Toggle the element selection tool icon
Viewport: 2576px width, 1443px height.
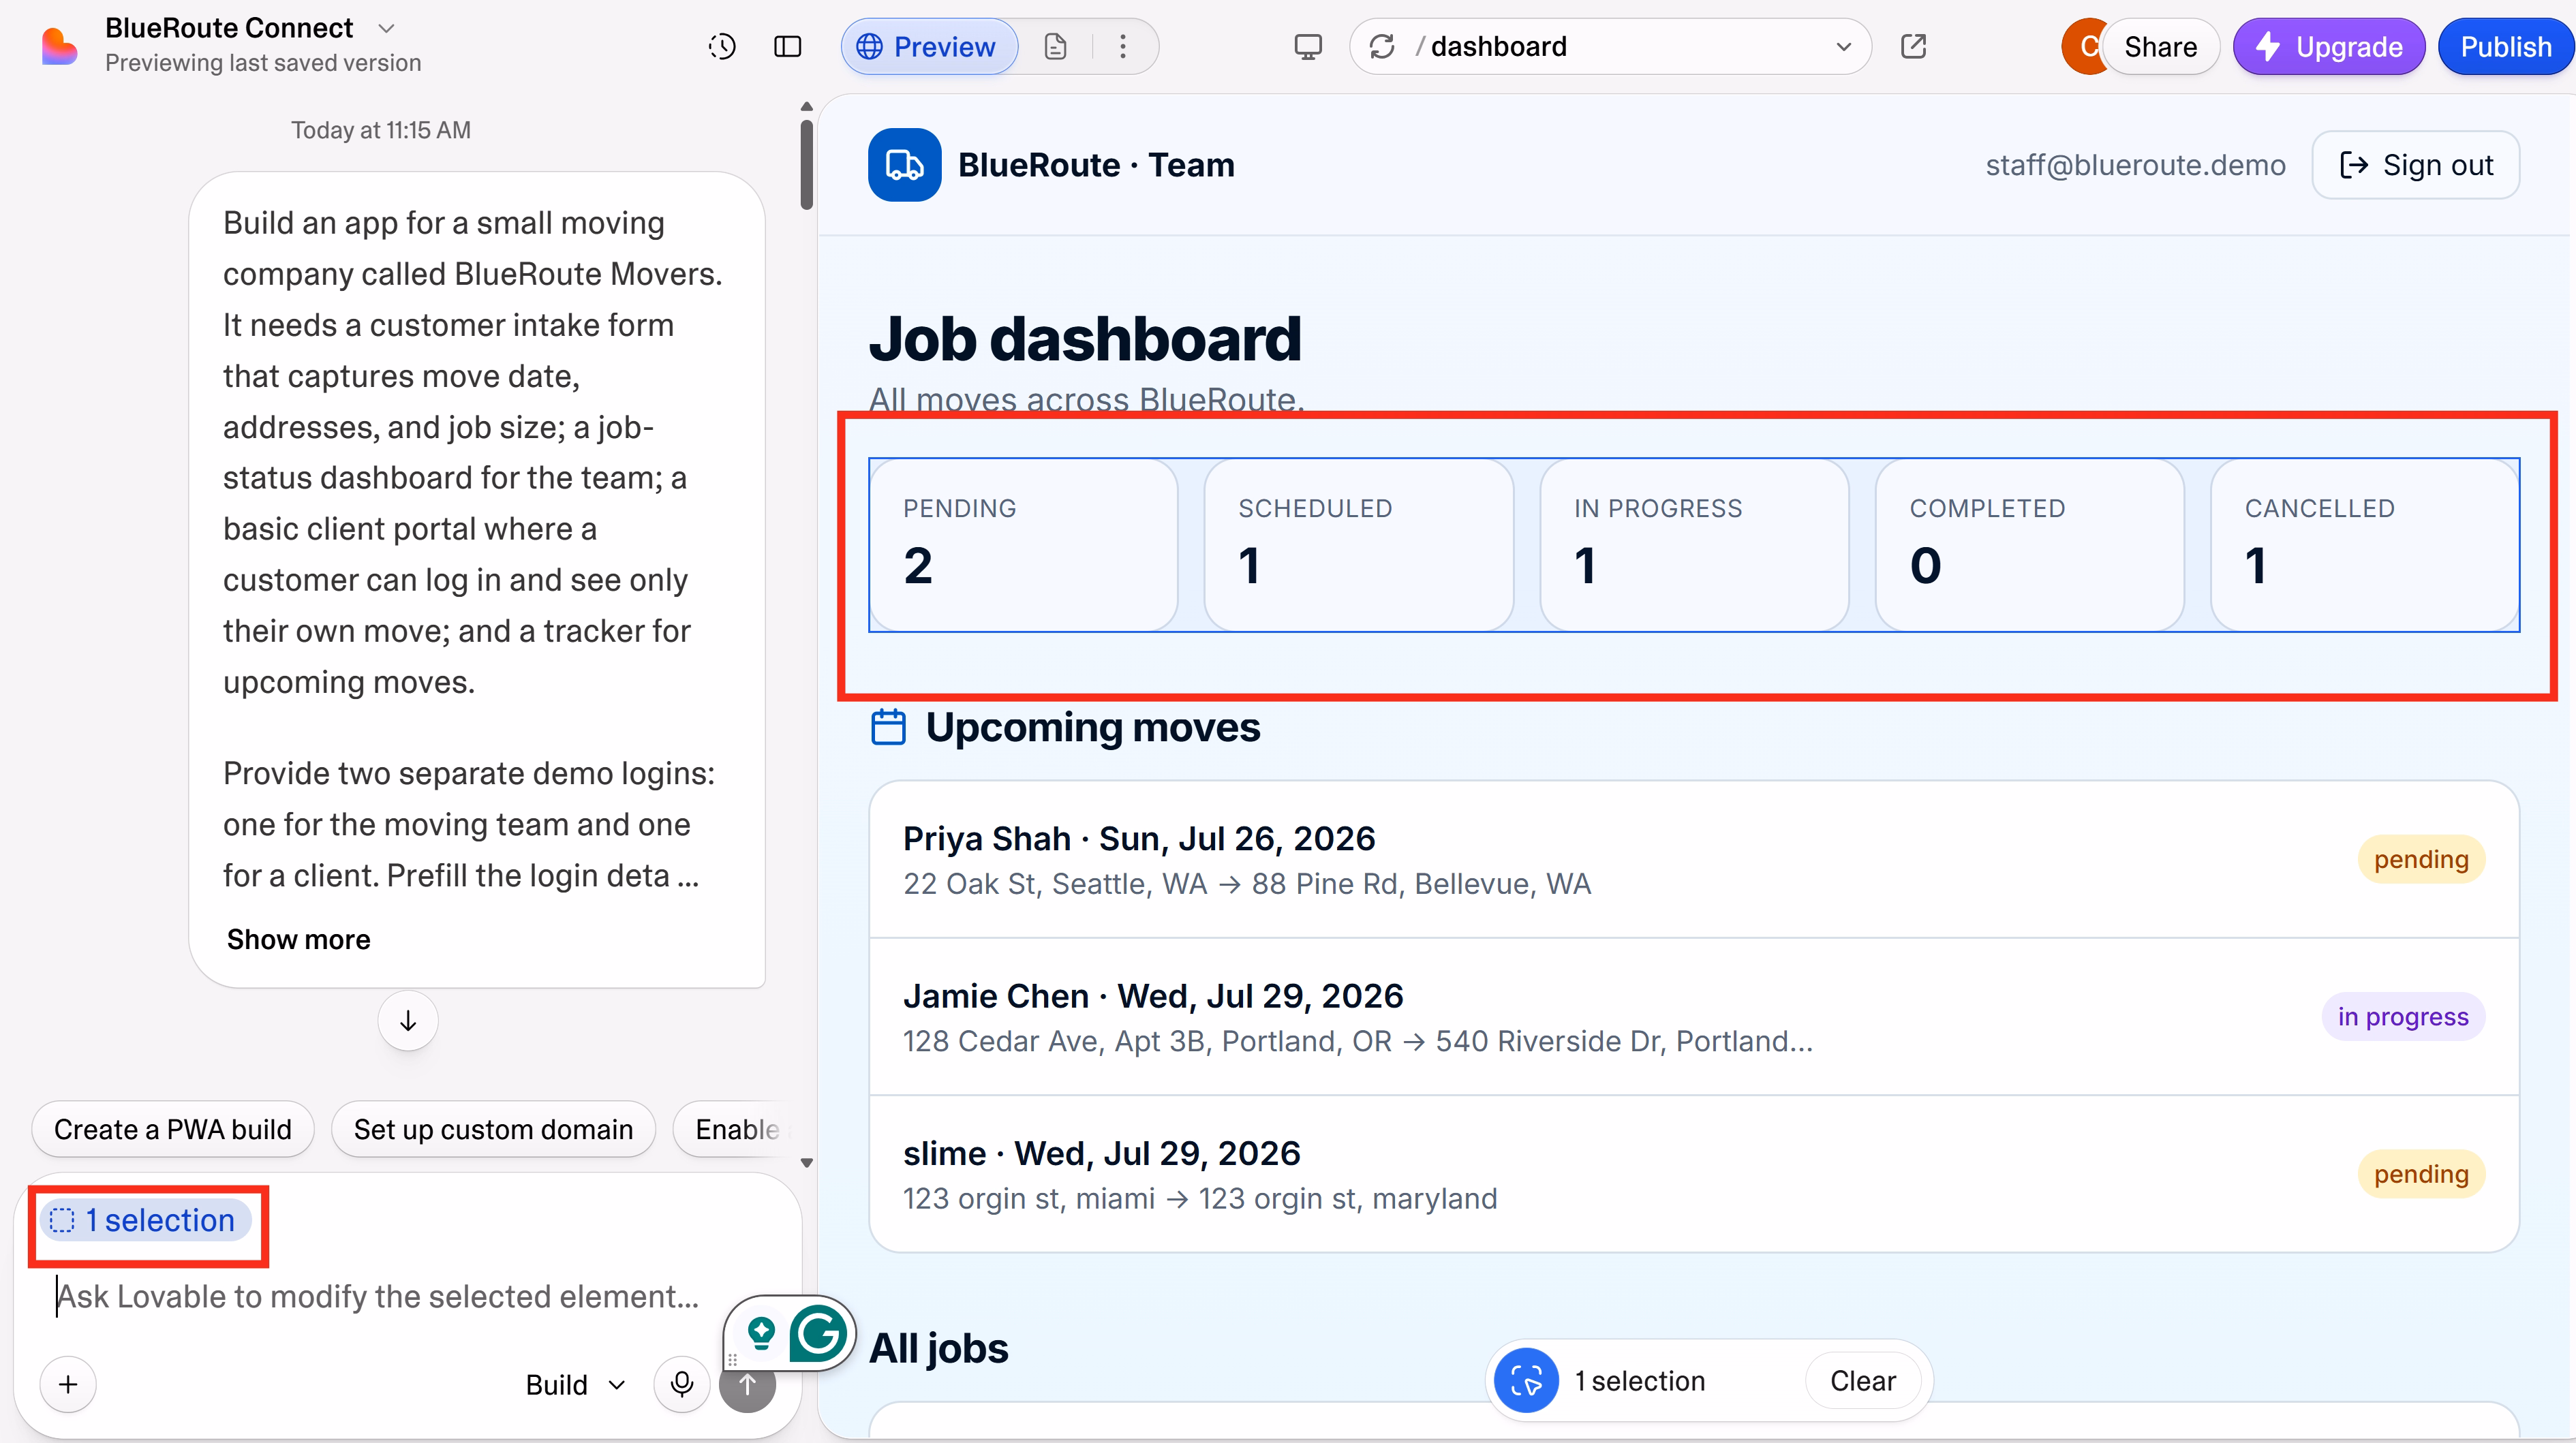pyautogui.click(x=1526, y=1381)
